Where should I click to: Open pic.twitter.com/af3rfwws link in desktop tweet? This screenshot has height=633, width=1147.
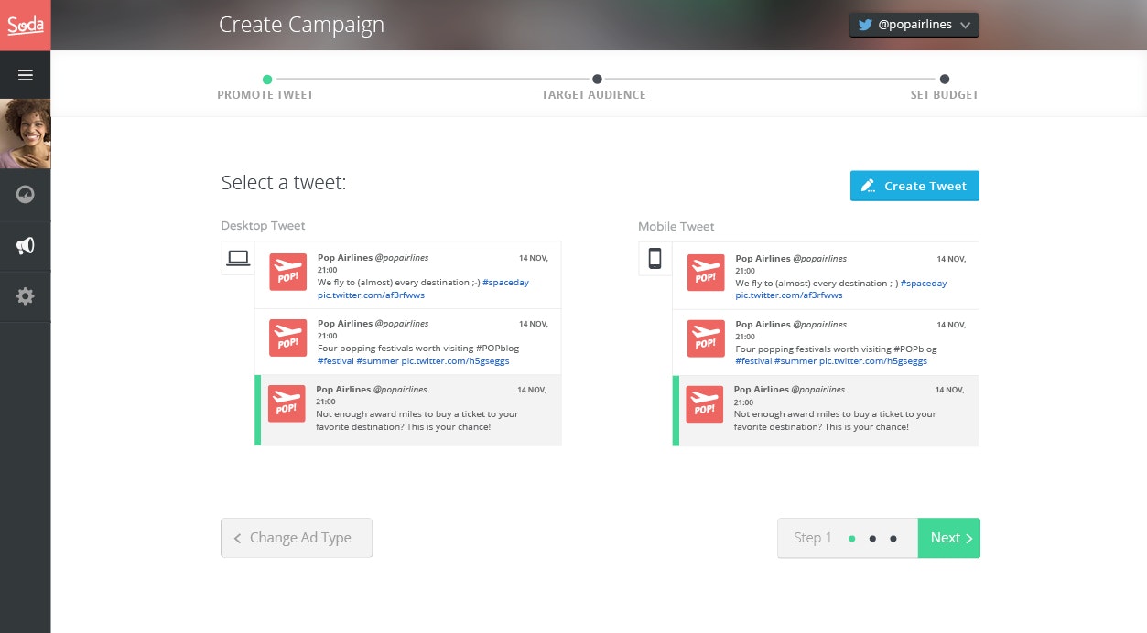point(371,295)
